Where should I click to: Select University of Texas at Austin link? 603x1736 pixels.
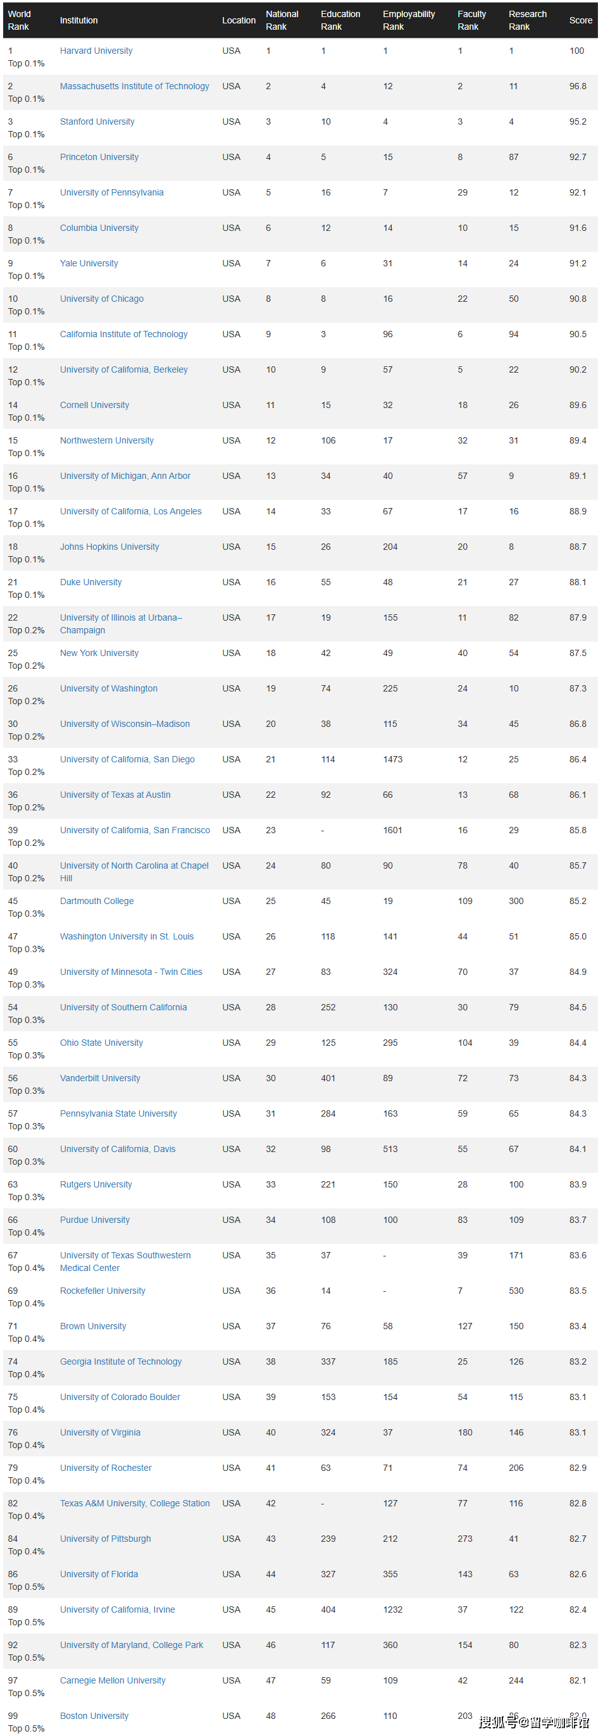[x=115, y=795]
